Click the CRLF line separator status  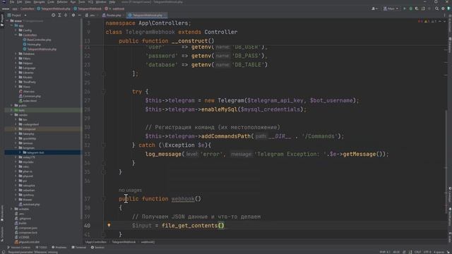point(417,252)
